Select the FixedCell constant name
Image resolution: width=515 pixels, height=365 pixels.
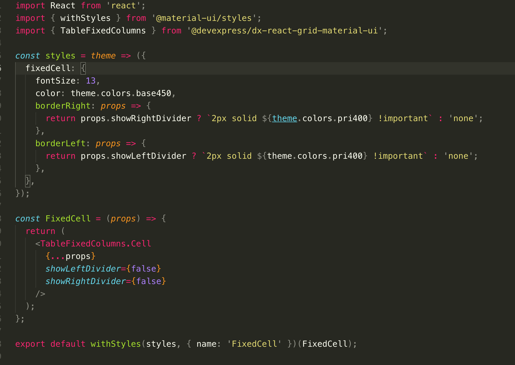click(68, 219)
